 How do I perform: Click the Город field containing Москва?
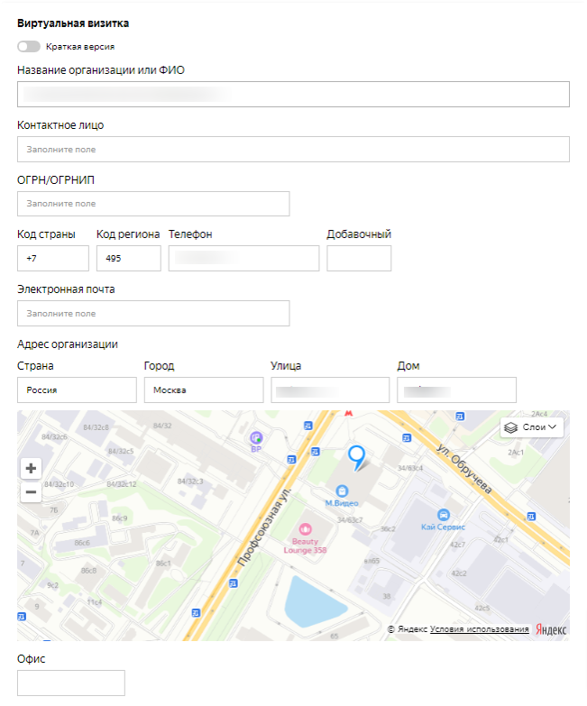[203, 390]
